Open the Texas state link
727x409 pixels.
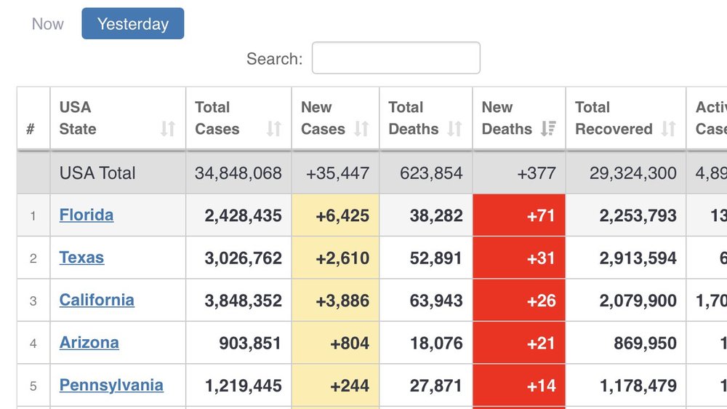coord(81,258)
